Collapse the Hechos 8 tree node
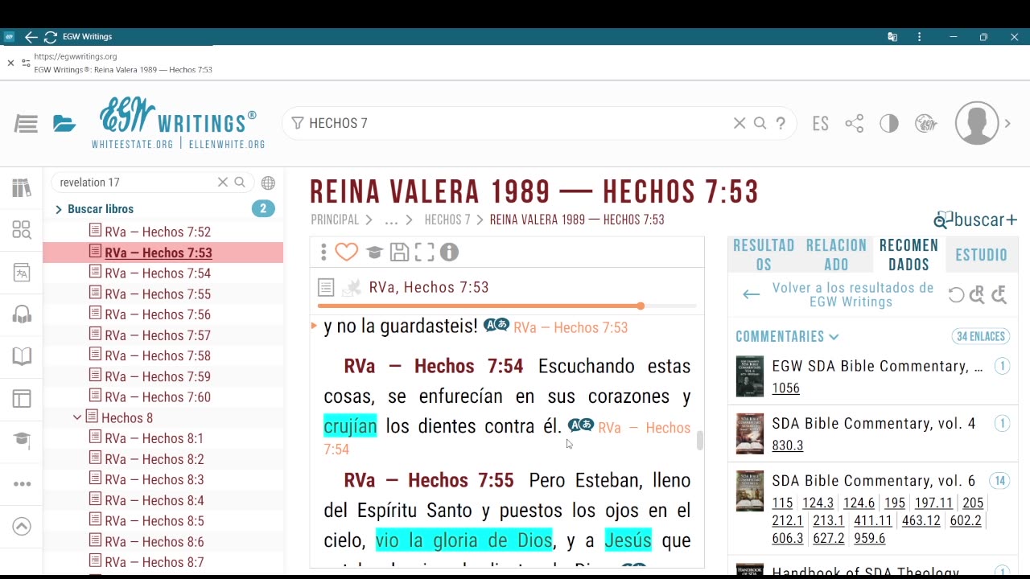Viewport: 1030px width, 579px height. (x=77, y=417)
